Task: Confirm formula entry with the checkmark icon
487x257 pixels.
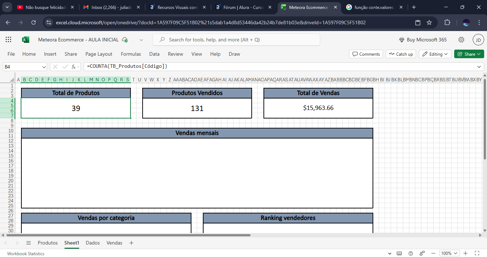Action: click(x=65, y=66)
